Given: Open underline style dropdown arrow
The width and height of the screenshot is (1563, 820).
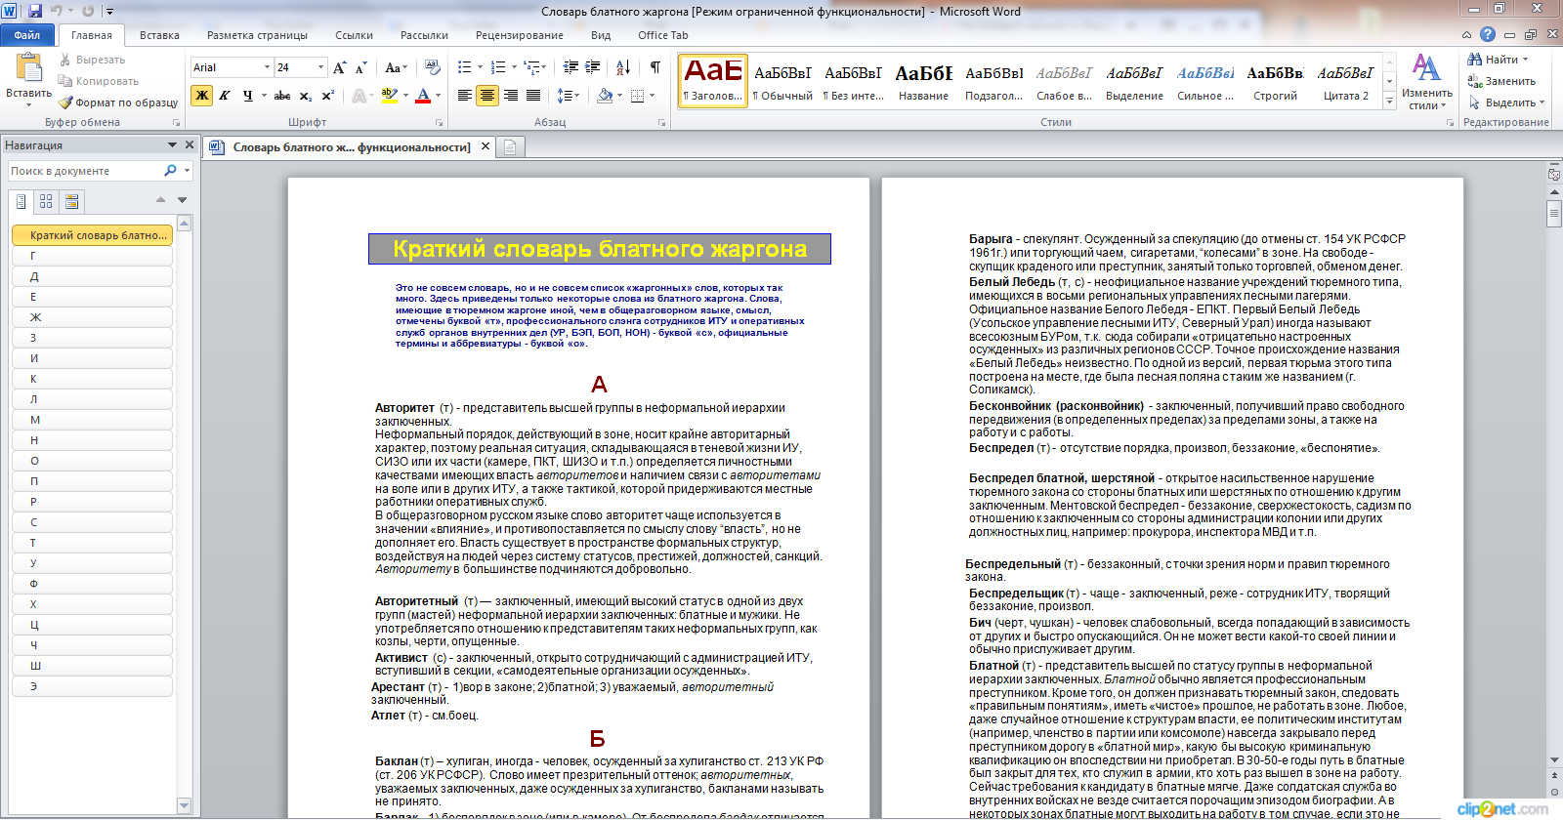Looking at the screenshot, I should pos(263,96).
